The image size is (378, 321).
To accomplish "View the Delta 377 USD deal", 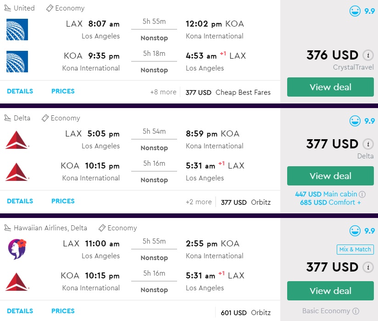I will point(330,176).
